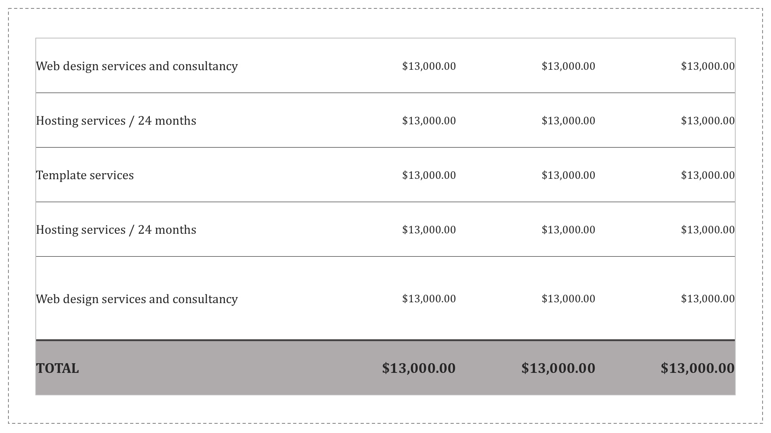Select first amount in top Web design row
The width and height of the screenshot is (771, 433).
click(x=429, y=66)
